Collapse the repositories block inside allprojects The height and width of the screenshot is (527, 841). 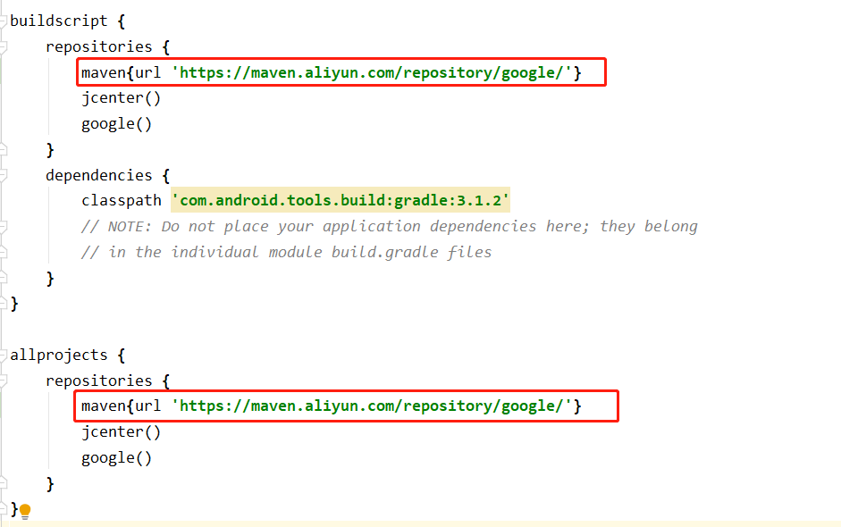point(3,381)
